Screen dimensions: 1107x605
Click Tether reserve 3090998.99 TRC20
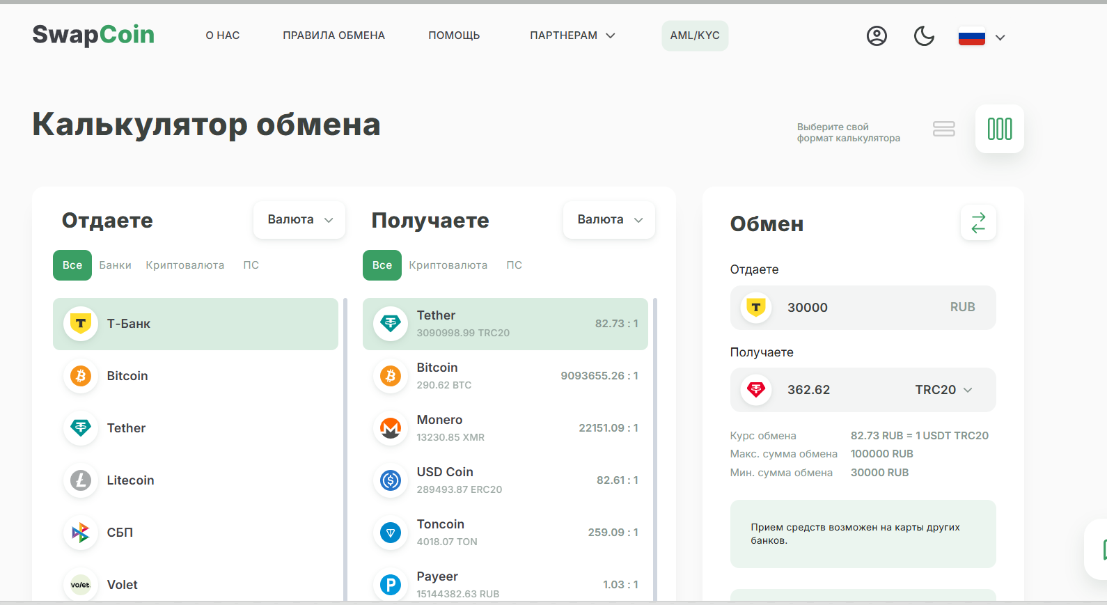click(463, 333)
